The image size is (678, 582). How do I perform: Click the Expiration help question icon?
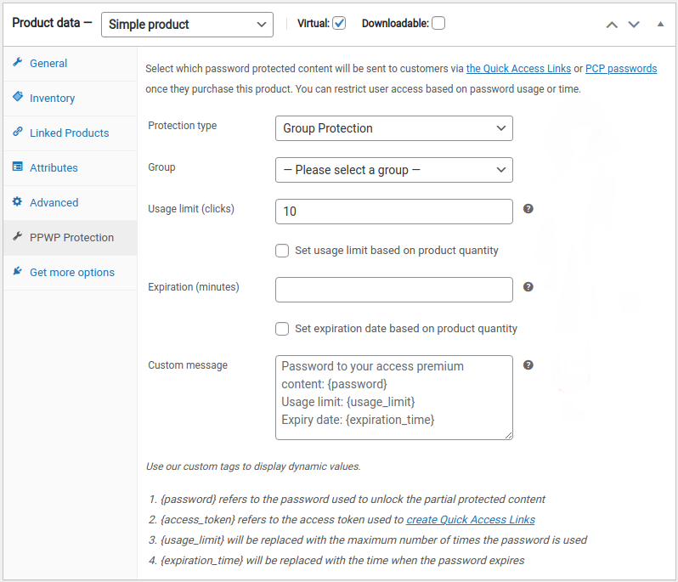528,287
